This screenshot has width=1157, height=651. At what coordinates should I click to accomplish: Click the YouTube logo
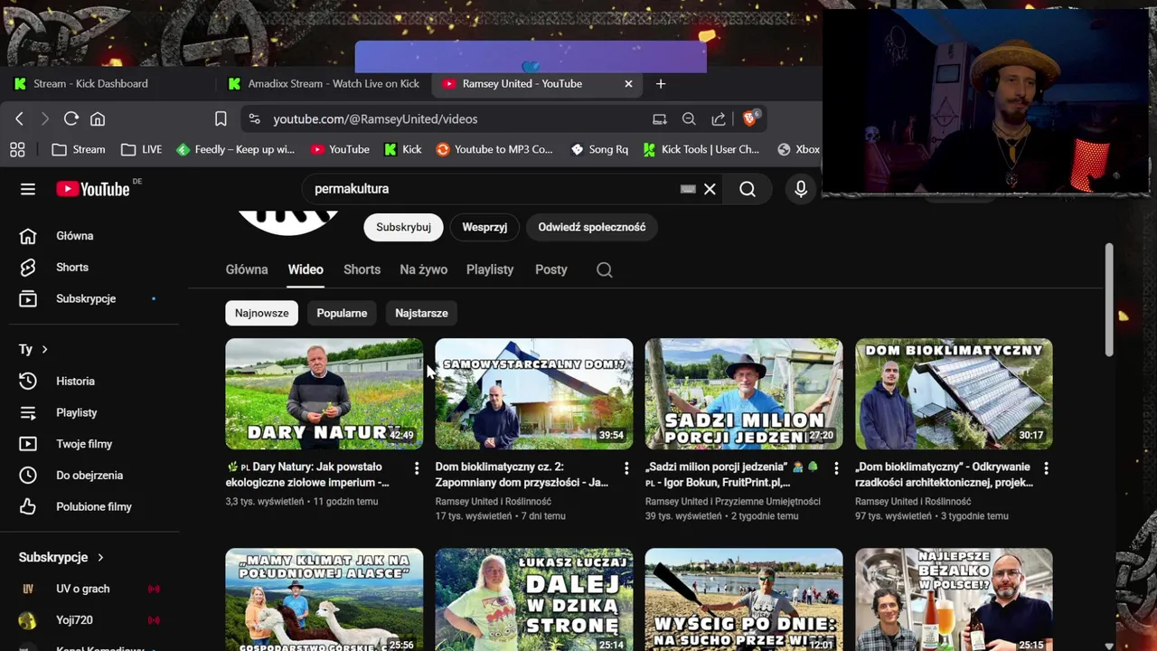(93, 189)
